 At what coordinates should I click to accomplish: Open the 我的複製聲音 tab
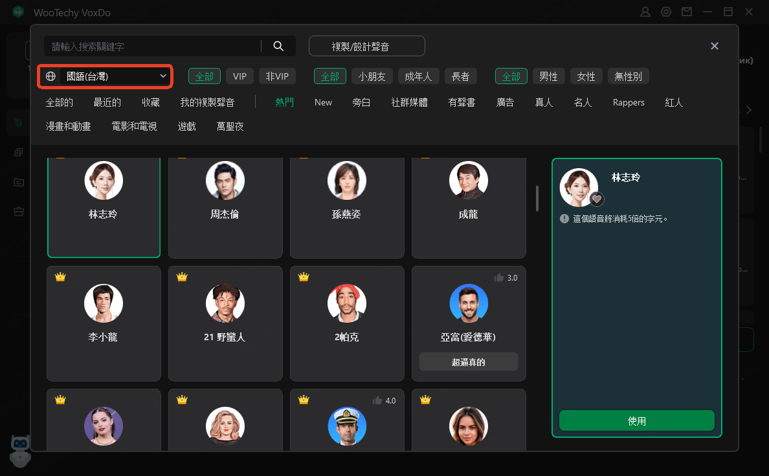[x=207, y=102]
